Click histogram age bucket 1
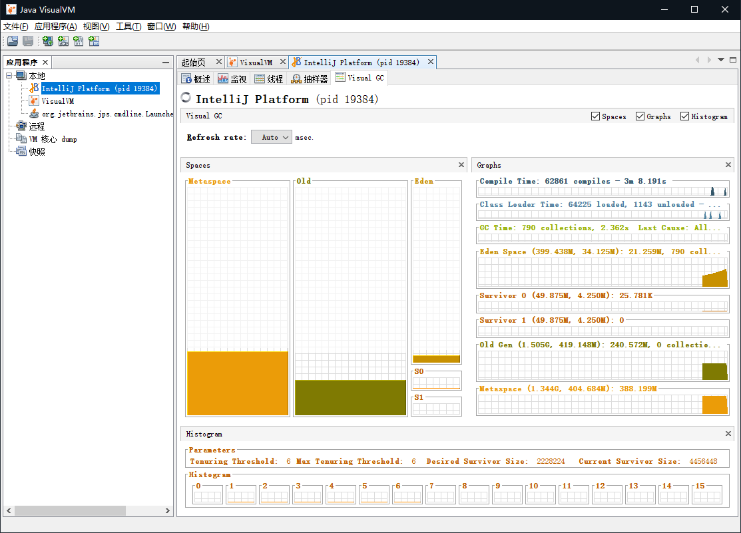This screenshot has height=533, width=741. (x=241, y=494)
